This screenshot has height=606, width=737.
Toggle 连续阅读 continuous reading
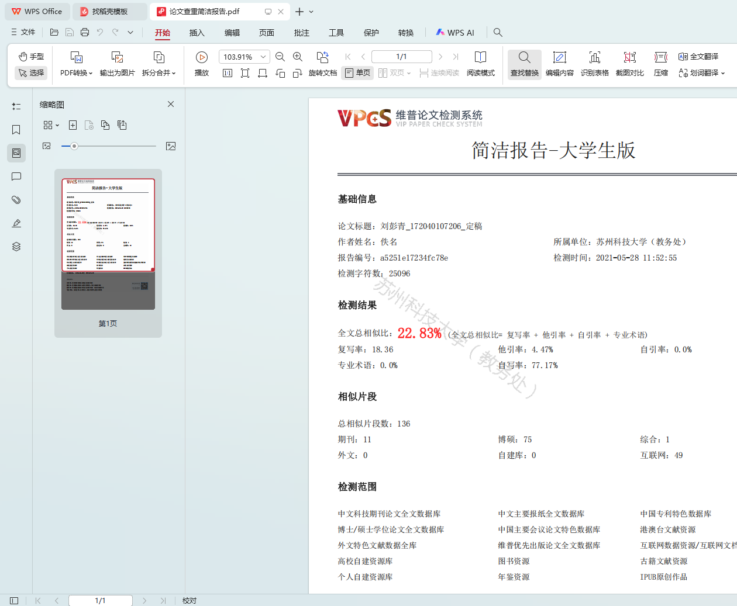click(439, 73)
